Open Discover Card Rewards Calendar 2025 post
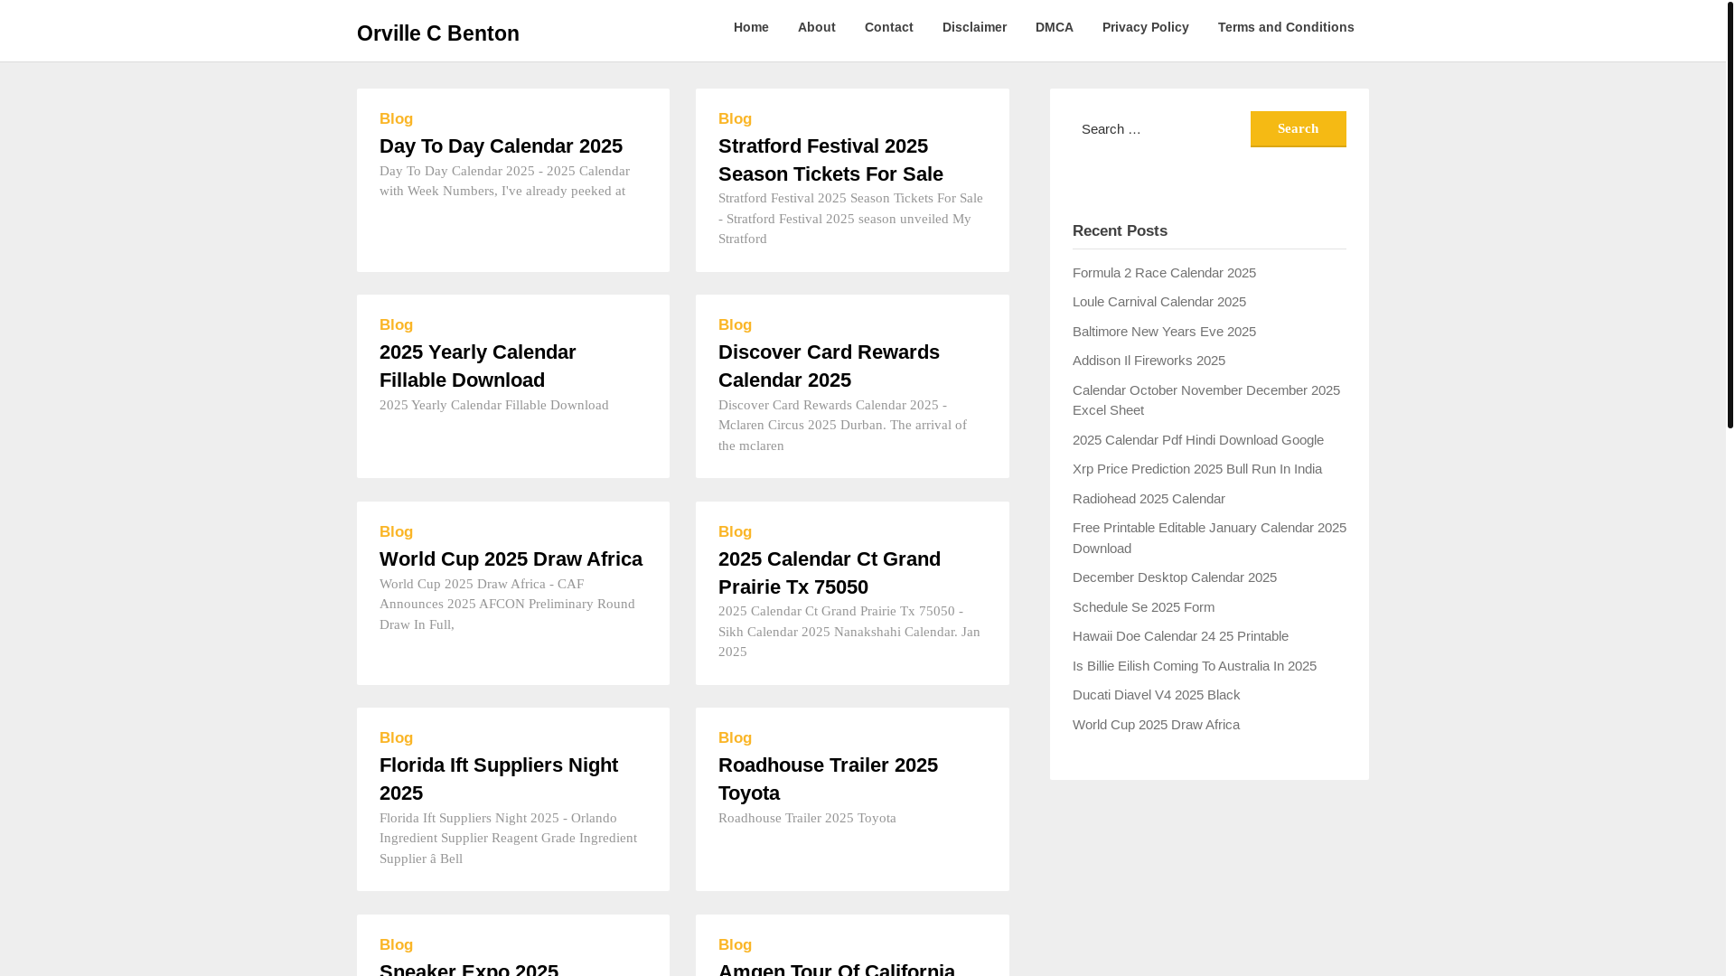The height and width of the screenshot is (976, 1735). (x=829, y=366)
